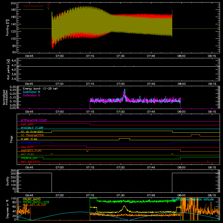Viewport: 223px width, 223px height.
Task: Click the yellow FRONT_RATIO bump near 07:30
Action: click(124, 208)
